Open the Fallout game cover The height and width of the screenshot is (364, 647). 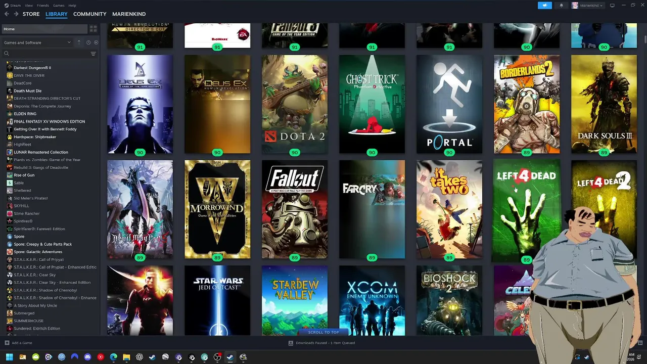[x=295, y=209]
